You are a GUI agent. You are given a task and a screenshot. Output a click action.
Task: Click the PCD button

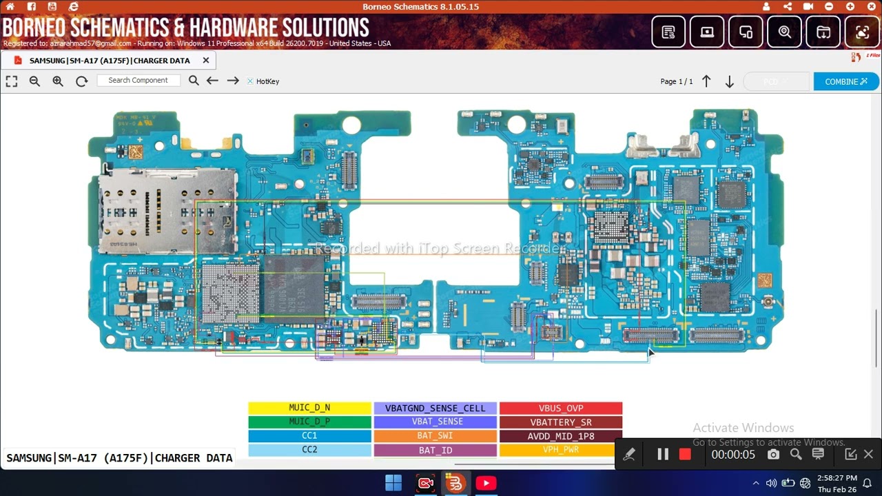[777, 81]
